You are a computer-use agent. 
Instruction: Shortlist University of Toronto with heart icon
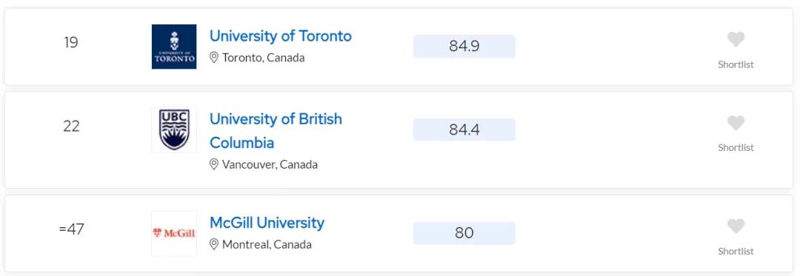coord(736,39)
